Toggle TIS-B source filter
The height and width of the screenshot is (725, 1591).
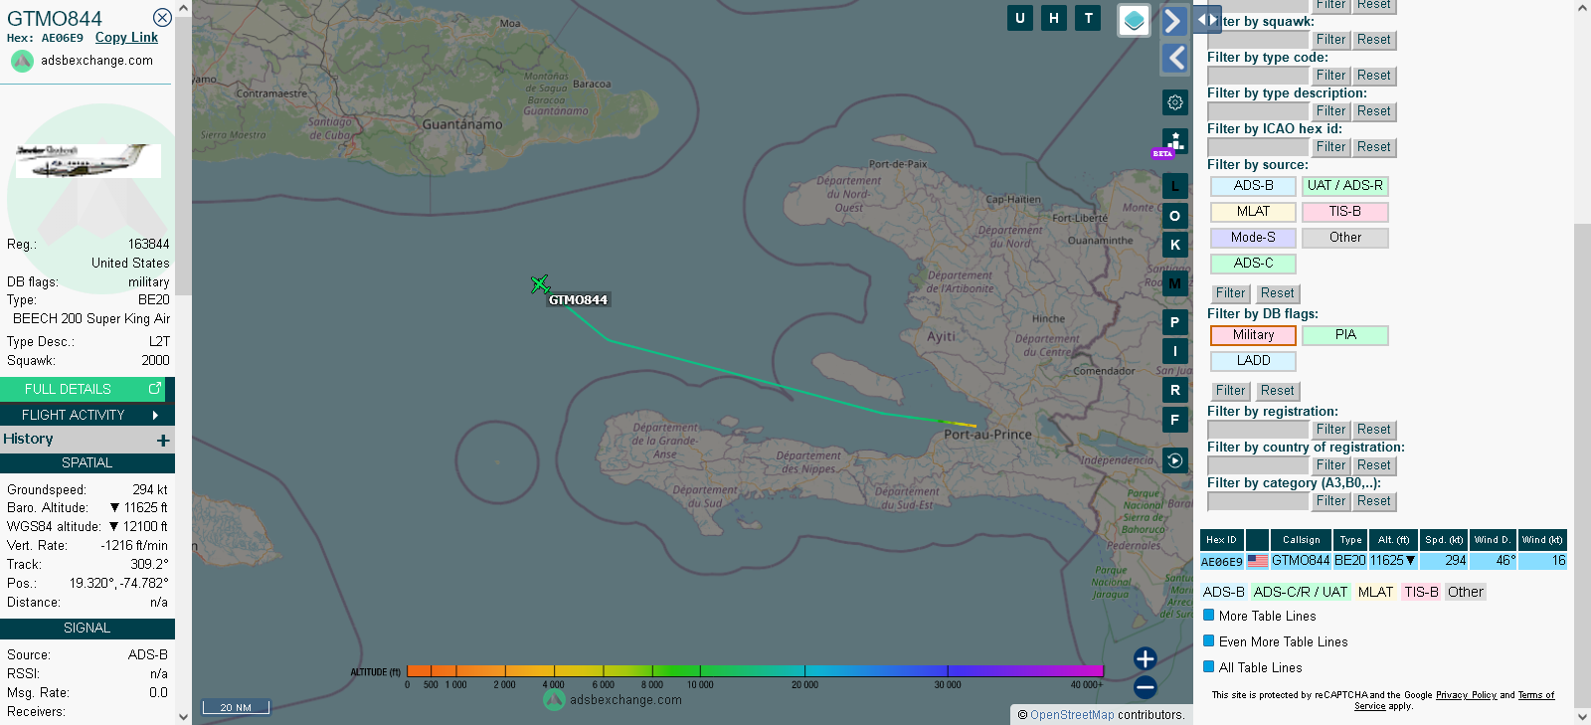point(1344,212)
